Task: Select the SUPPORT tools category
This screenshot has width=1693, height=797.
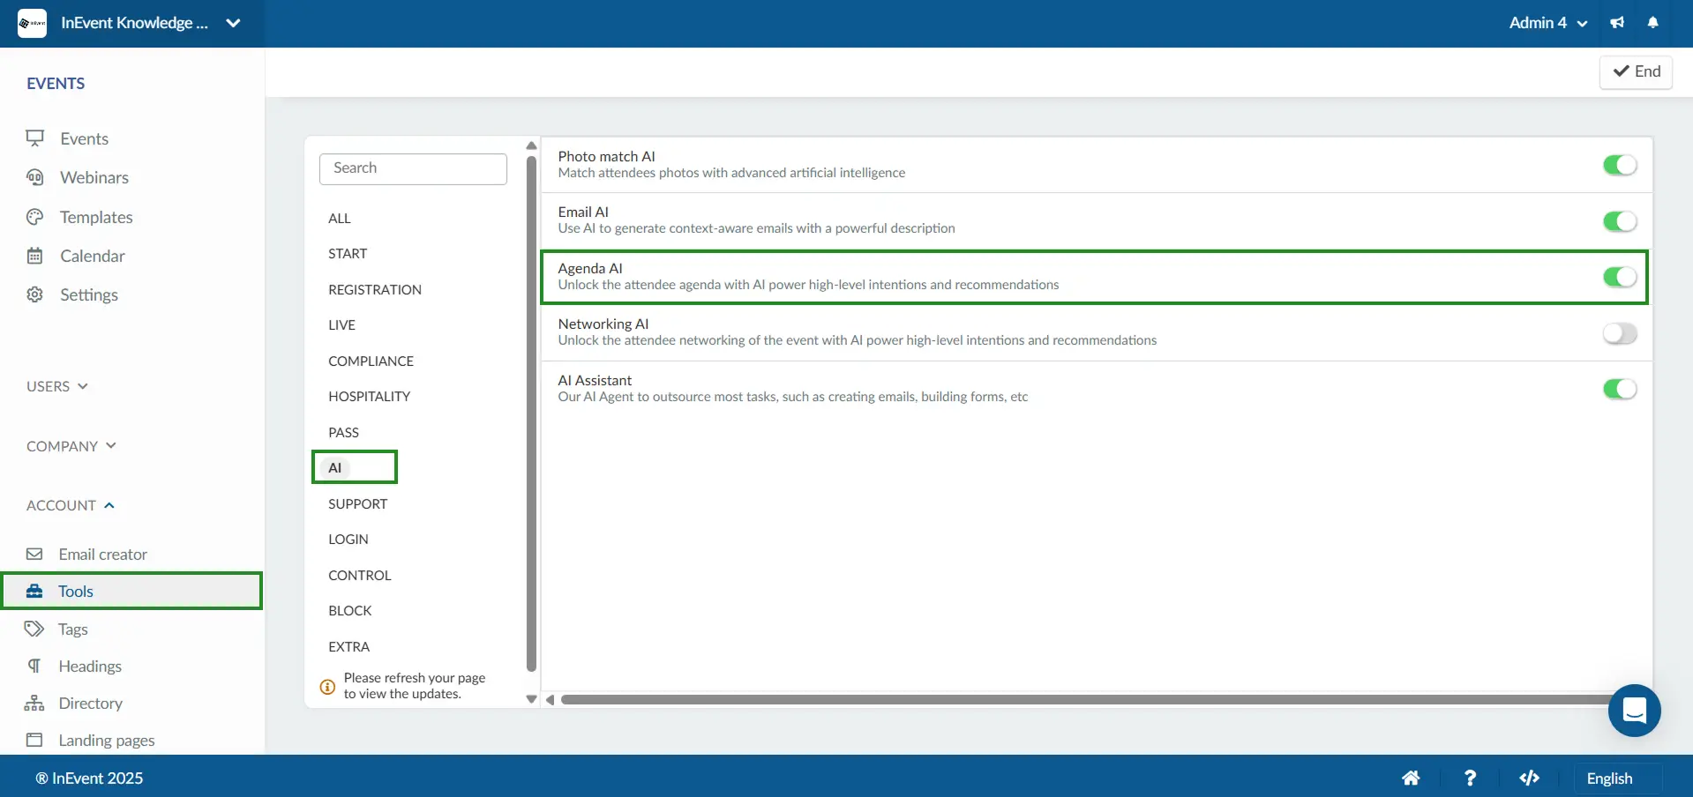Action: 358,504
